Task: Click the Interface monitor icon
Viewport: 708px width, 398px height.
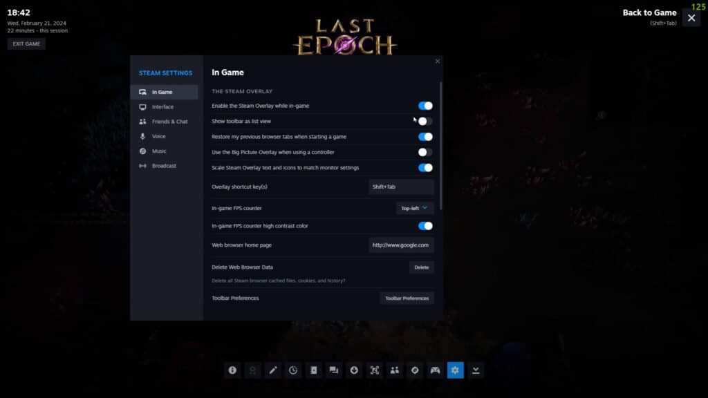Action: [142, 107]
